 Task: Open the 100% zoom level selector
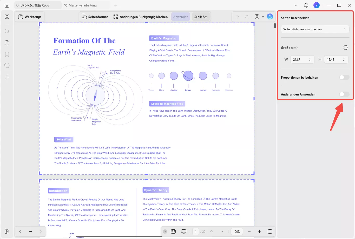pos(237,231)
